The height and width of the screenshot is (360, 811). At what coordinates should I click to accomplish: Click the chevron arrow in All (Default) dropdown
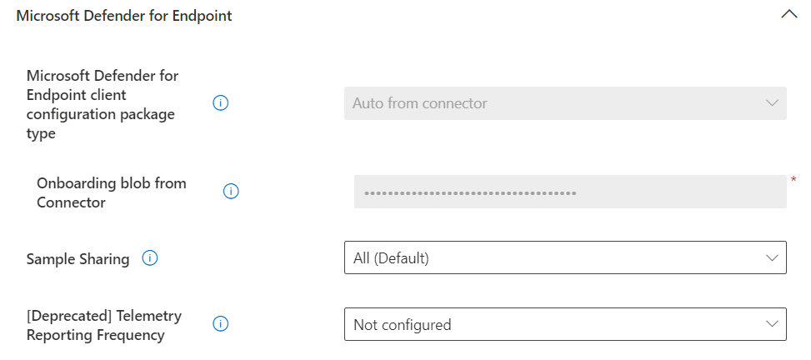[x=772, y=257]
